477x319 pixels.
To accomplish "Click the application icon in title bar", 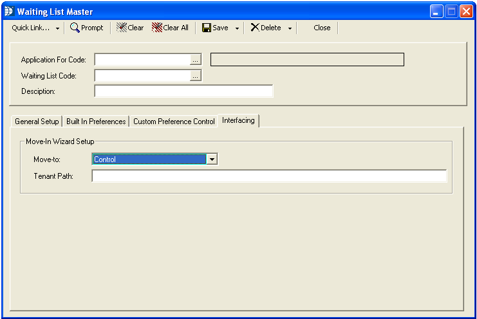I will [9, 11].
